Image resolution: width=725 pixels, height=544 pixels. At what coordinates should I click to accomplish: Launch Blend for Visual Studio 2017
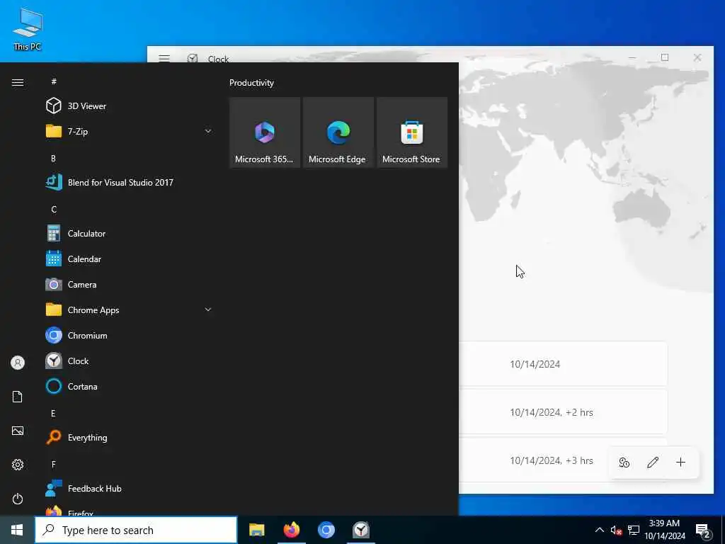coord(129,182)
